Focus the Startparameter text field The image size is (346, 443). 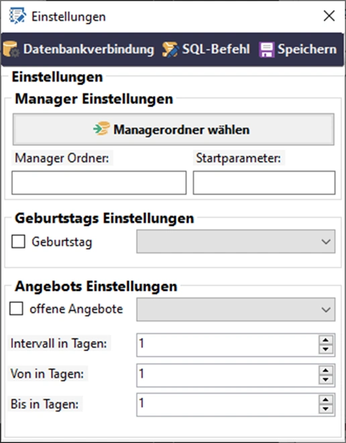click(264, 182)
